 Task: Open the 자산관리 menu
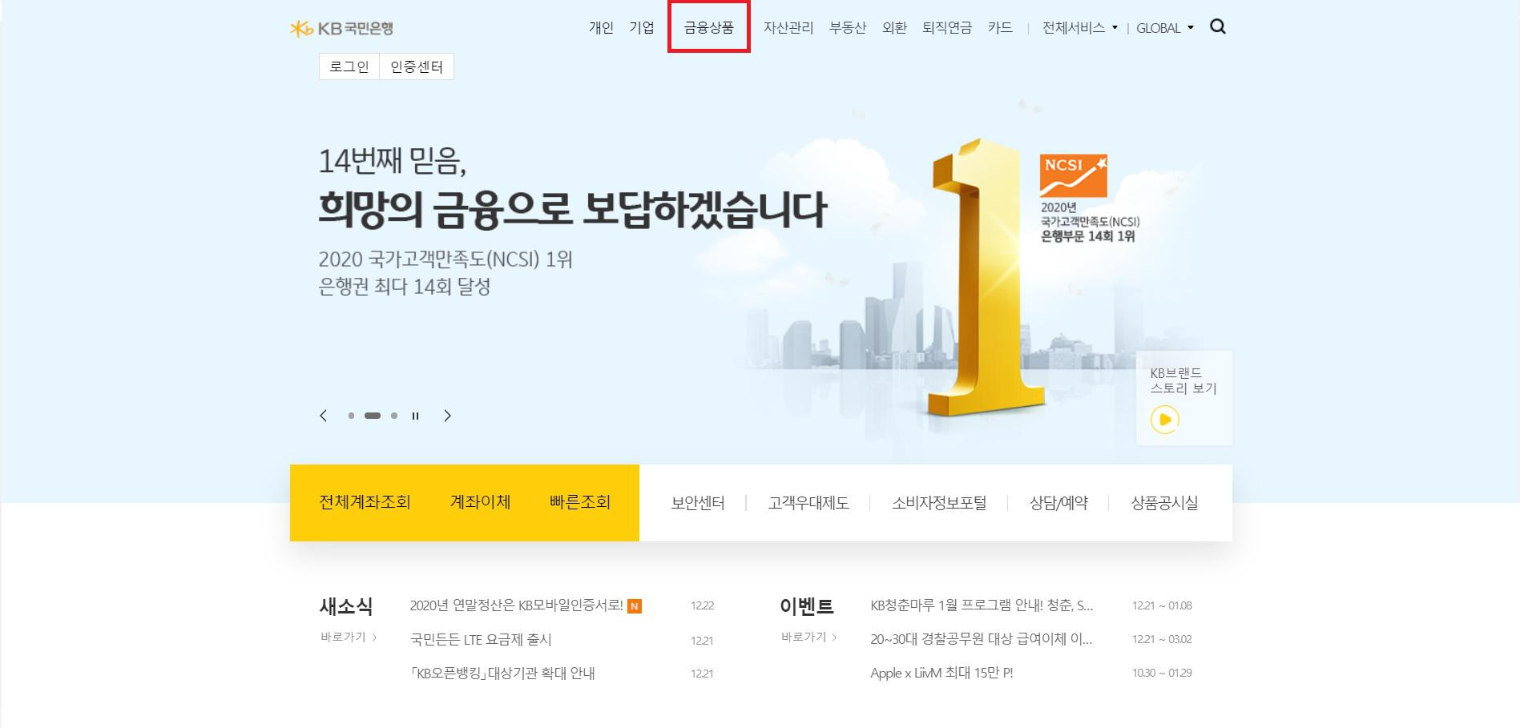click(x=788, y=28)
